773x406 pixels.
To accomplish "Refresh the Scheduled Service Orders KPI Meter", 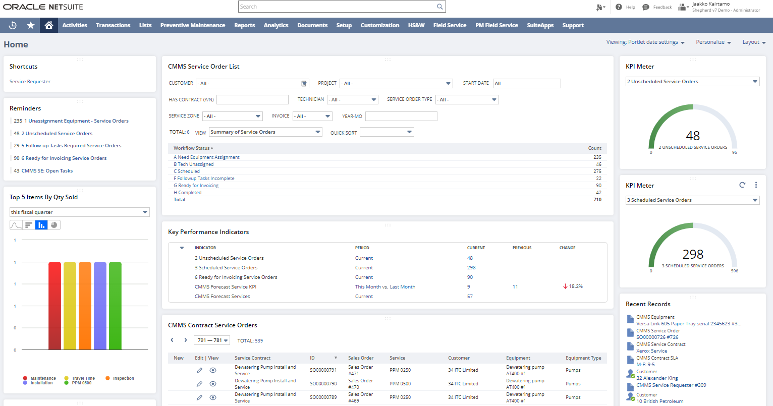I will (742, 185).
